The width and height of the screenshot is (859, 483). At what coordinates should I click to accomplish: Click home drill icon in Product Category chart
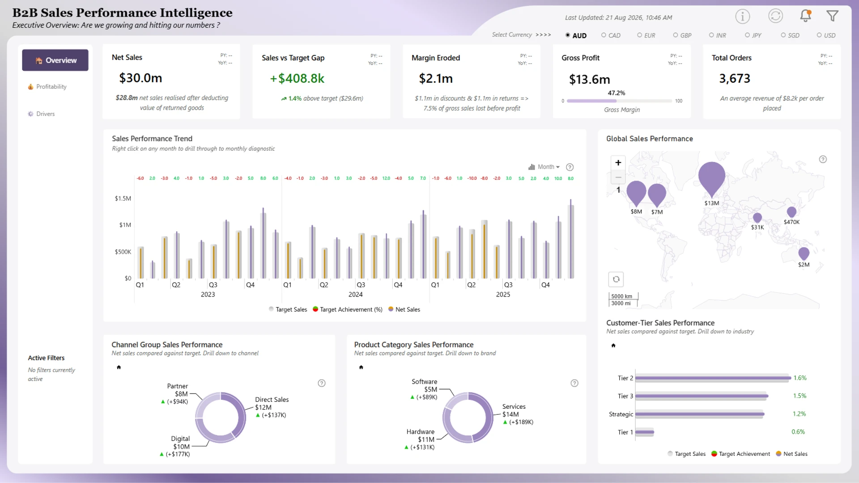[x=361, y=367]
